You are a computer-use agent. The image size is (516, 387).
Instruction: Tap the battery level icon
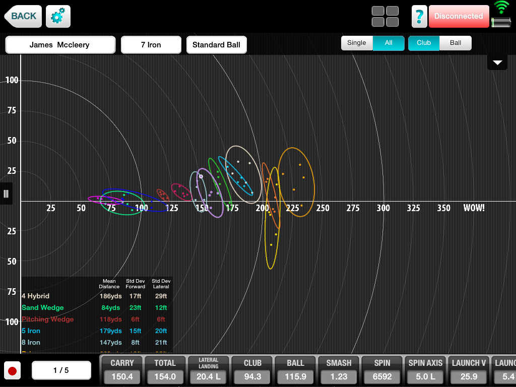(501, 22)
